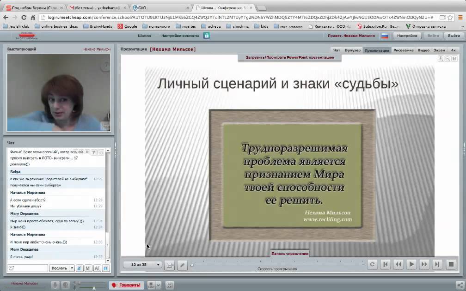
Task: Switch to the GVO browser tab
Action: [x=161, y=8]
